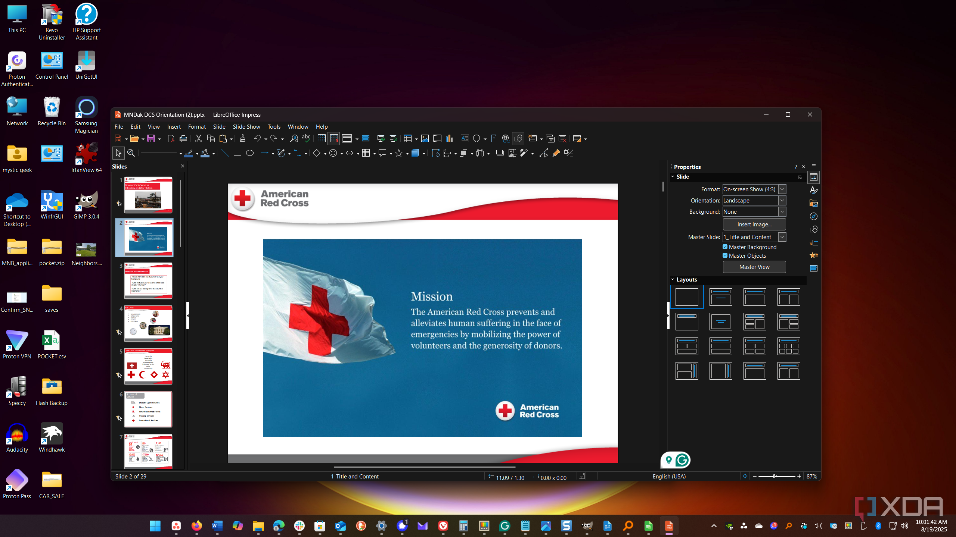Toggle shadow on selected object
The height and width of the screenshot is (537, 956).
click(x=500, y=153)
